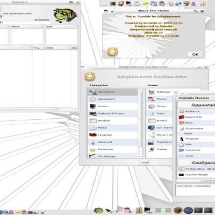Open the Theme item in Items list
Viewport: 215px width, 215px height.
coord(160,99)
